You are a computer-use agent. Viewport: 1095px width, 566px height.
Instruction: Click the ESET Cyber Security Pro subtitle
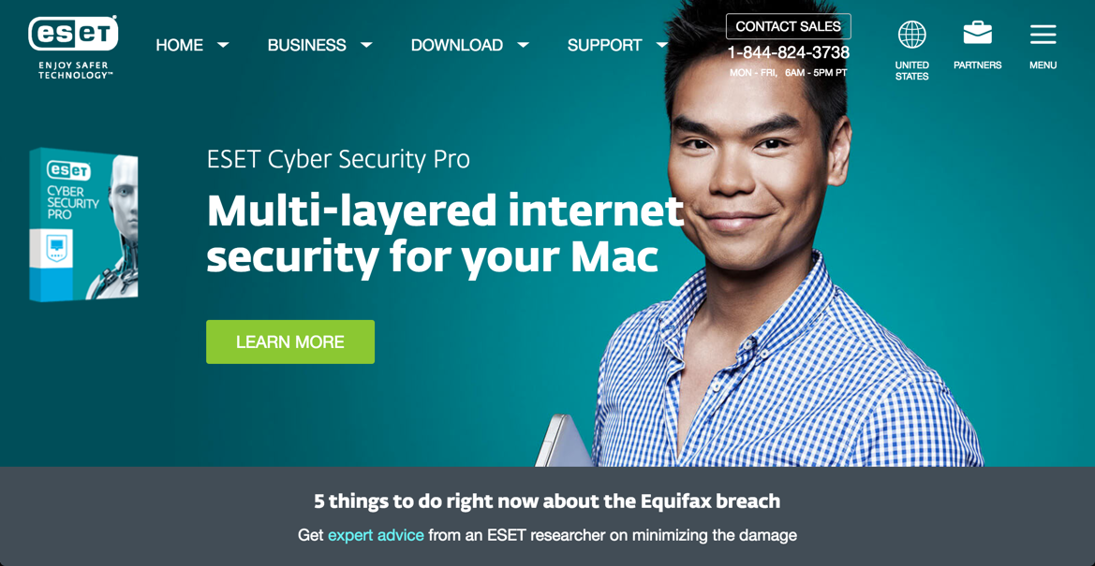point(339,159)
